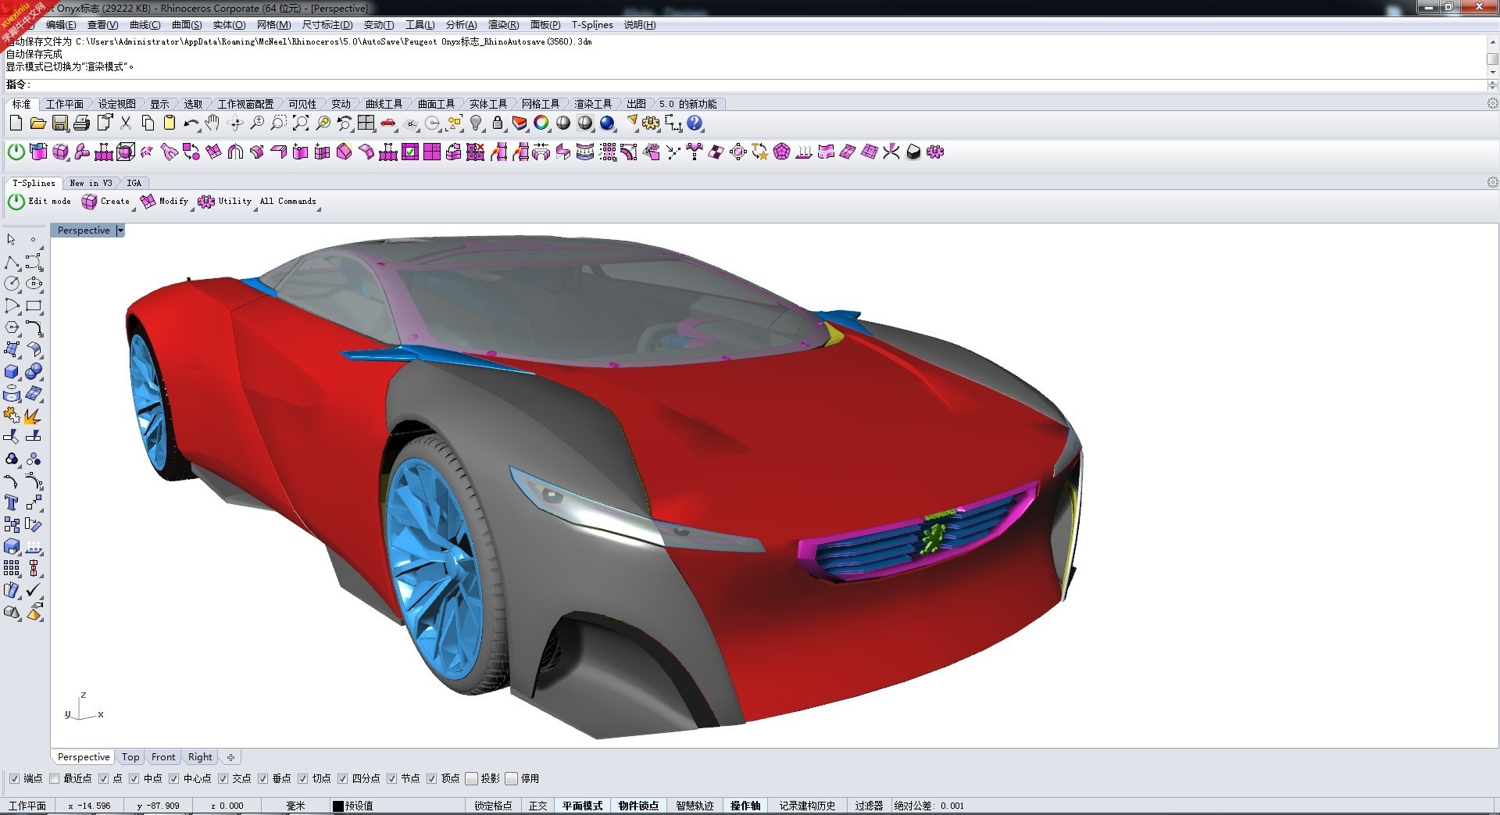Image resolution: width=1500 pixels, height=815 pixels.
Task: Click the Print icon
Action: pos(81,123)
